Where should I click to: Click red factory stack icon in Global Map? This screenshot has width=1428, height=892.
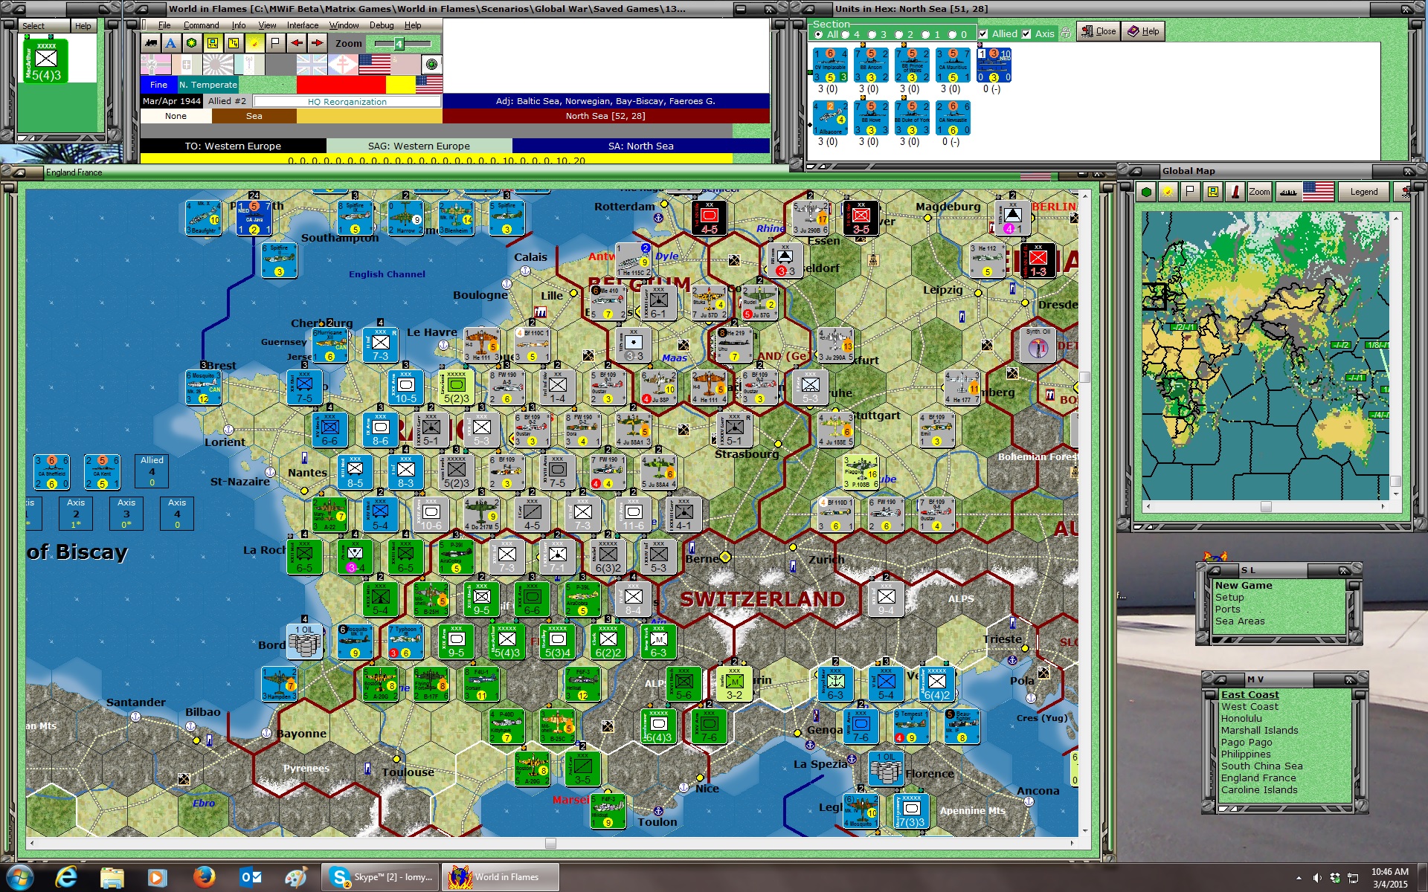(1235, 192)
